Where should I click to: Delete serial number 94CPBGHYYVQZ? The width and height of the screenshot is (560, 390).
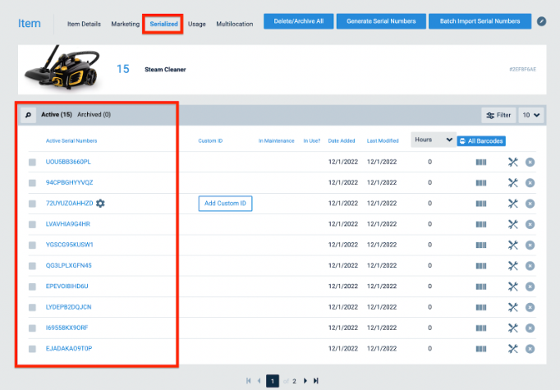530,183
